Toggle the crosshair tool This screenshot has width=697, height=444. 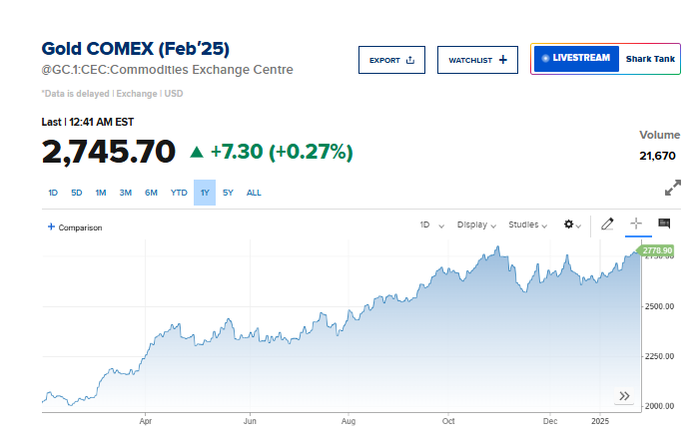pyautogui.click(x=635, y=224)
